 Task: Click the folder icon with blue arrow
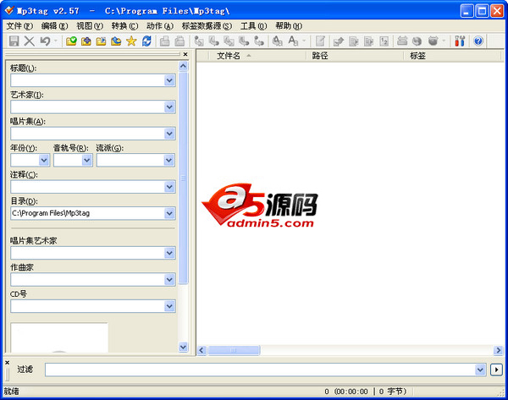(x=116, y=41)
